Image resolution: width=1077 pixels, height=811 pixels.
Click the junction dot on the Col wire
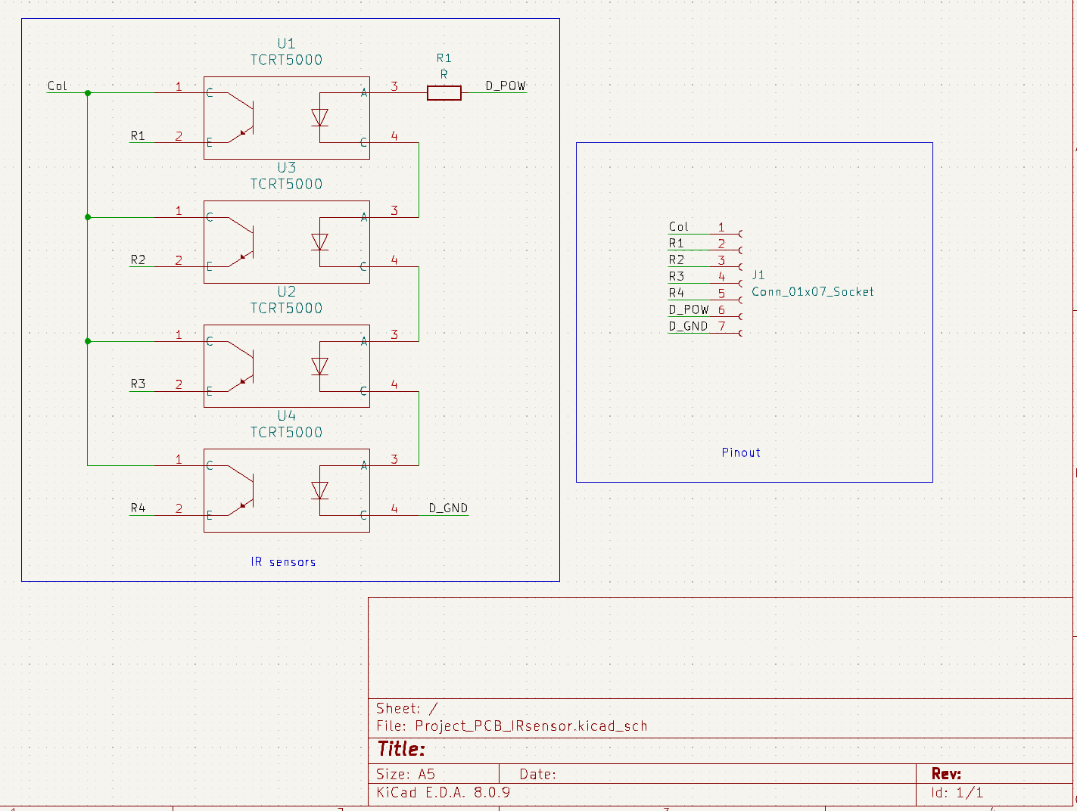tap(88, 93)
